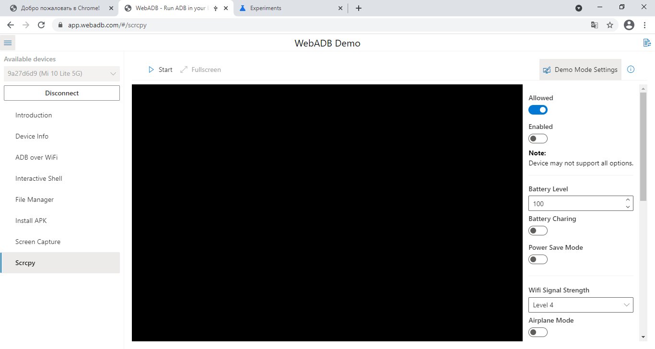Screen dimensions: 655x349
Task: Close the Добро пожаловать tab
Action: (111, 8)
